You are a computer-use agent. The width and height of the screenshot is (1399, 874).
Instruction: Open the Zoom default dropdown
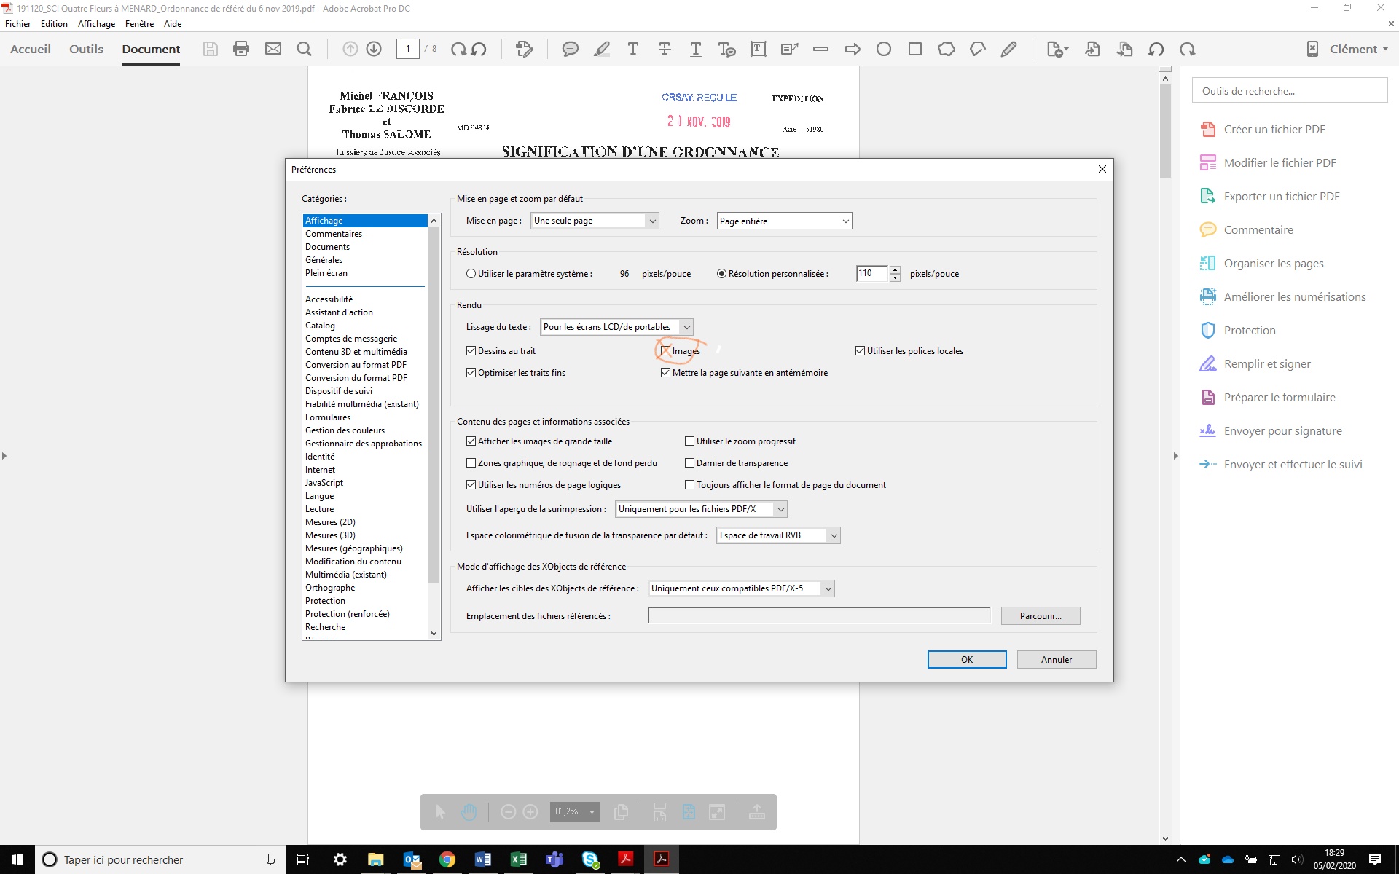[x=845, y=220]
